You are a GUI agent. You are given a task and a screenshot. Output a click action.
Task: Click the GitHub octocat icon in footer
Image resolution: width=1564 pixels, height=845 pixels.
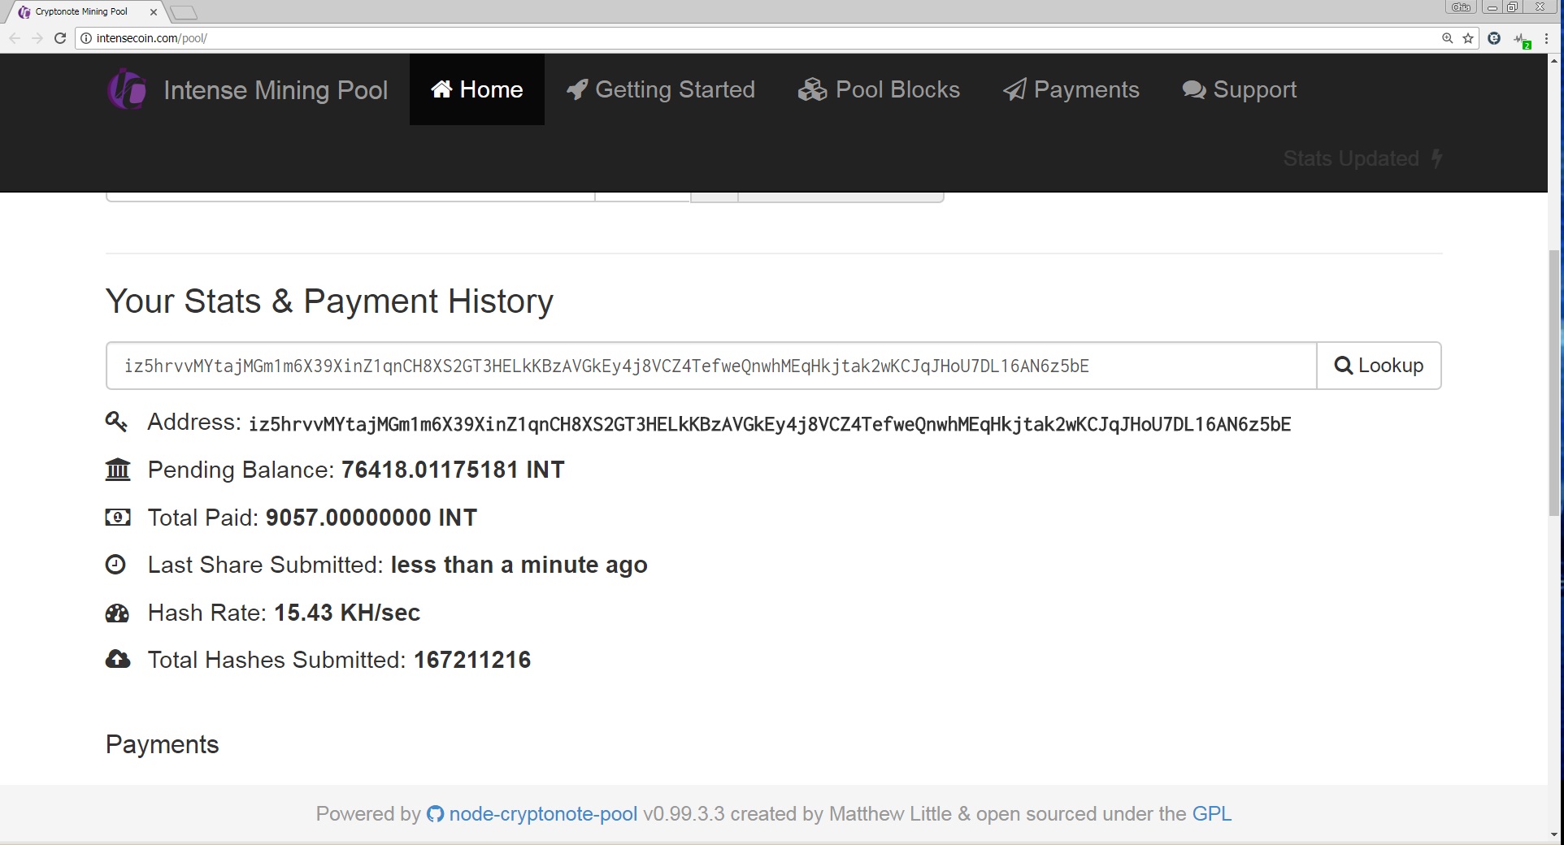[x=436, y=814]
